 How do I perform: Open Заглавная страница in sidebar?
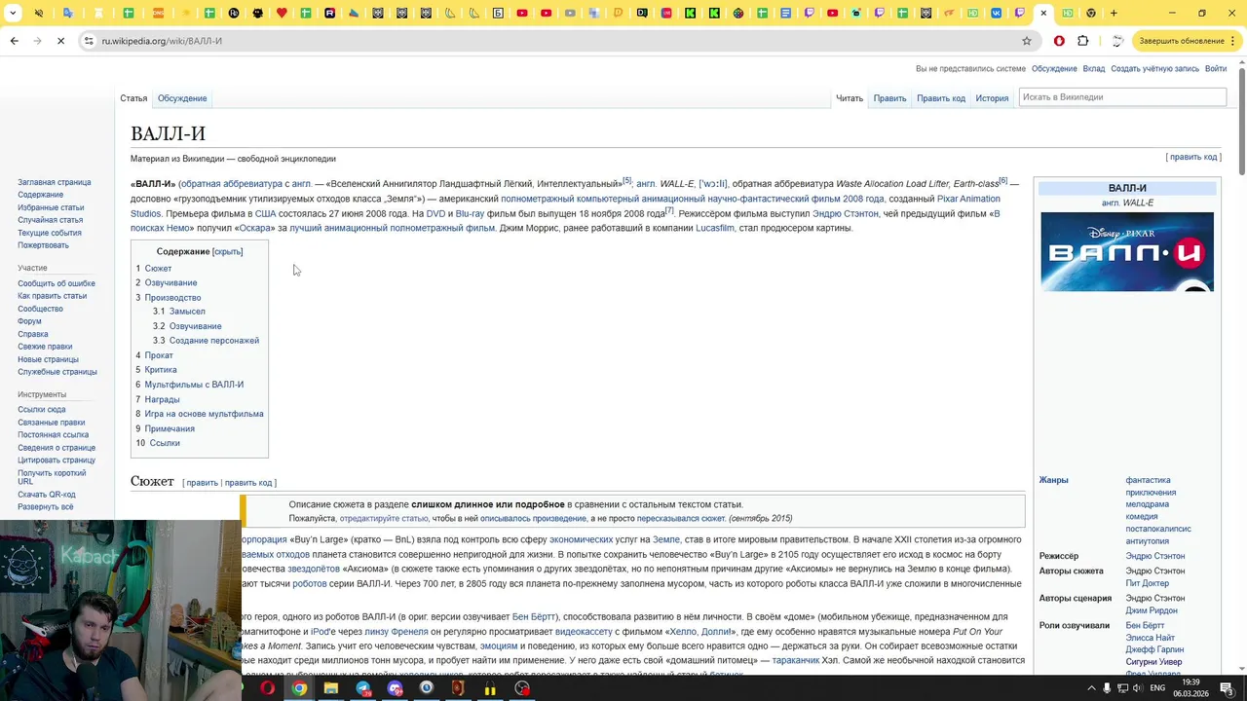click(55, 182)
